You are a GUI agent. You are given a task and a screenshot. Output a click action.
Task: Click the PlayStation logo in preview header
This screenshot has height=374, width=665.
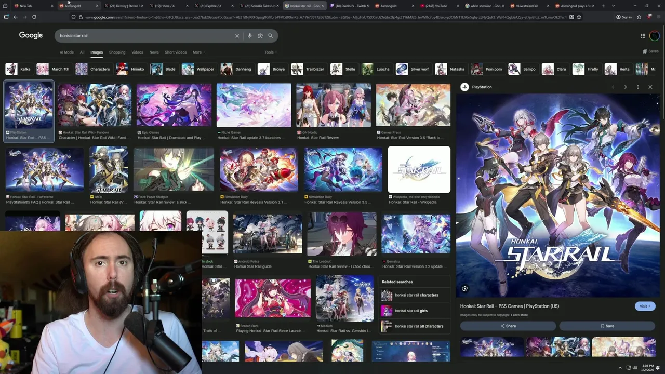464,87
